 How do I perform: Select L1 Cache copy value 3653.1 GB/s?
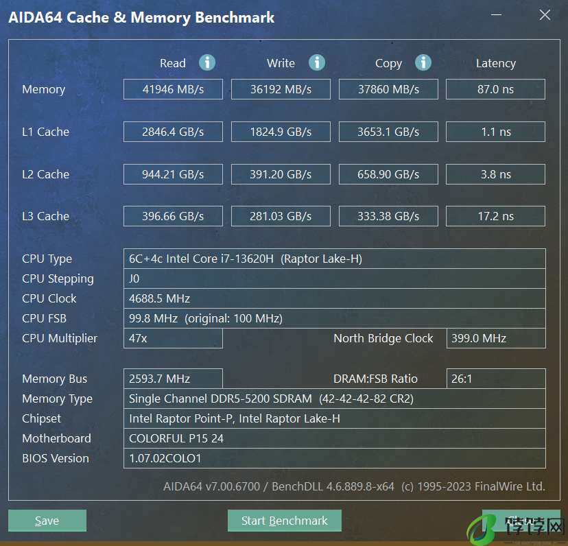[388, 132]
